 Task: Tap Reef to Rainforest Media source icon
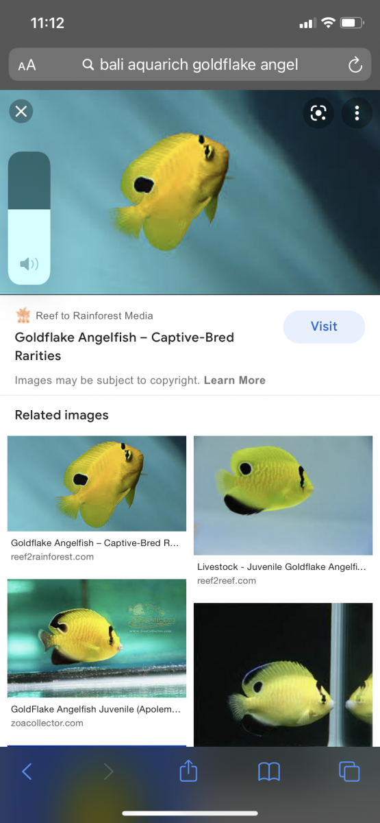[x=23, y=315]
